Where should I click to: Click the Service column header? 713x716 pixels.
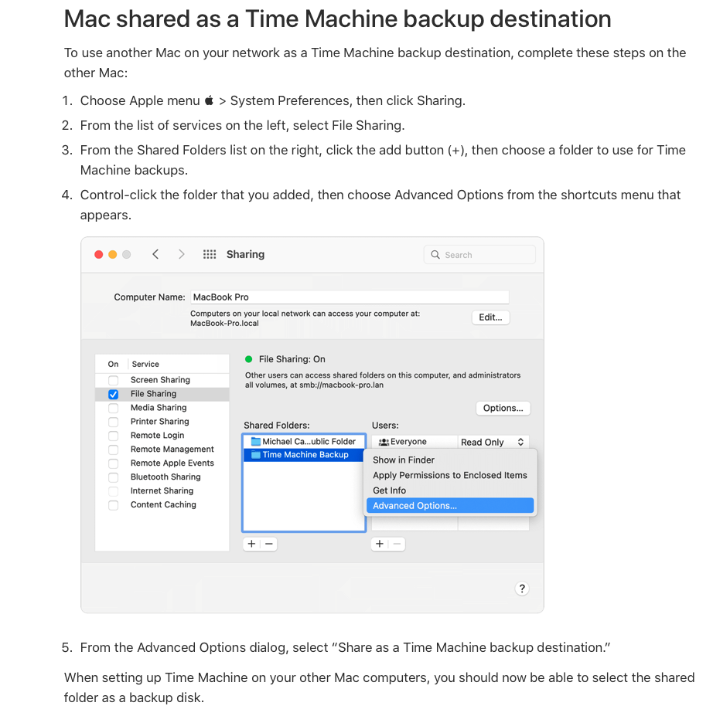pos(145,364)
